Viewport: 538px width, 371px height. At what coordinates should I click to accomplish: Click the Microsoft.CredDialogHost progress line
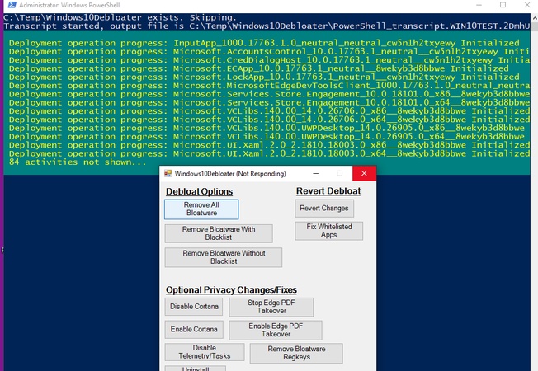[x=269, y=60]
